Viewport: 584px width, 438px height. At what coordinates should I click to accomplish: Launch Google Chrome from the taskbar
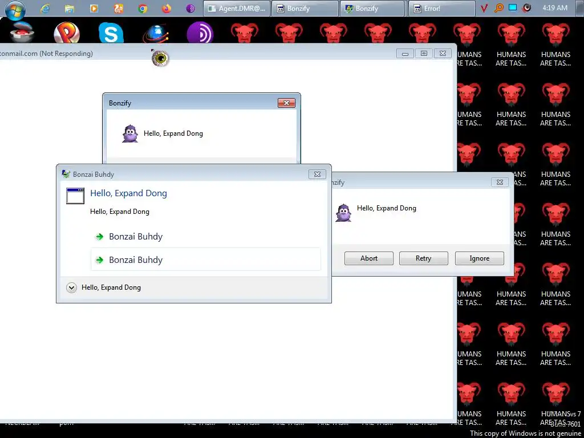pos(142,9)
